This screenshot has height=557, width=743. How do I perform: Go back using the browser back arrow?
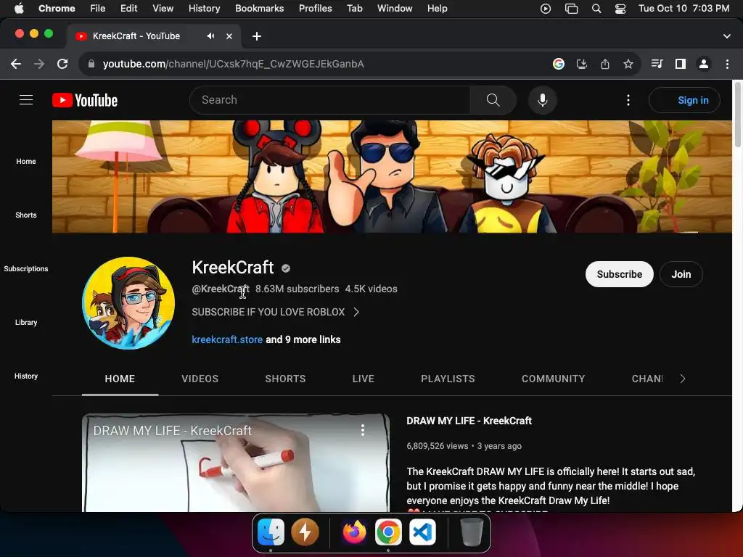click(16, 64)
